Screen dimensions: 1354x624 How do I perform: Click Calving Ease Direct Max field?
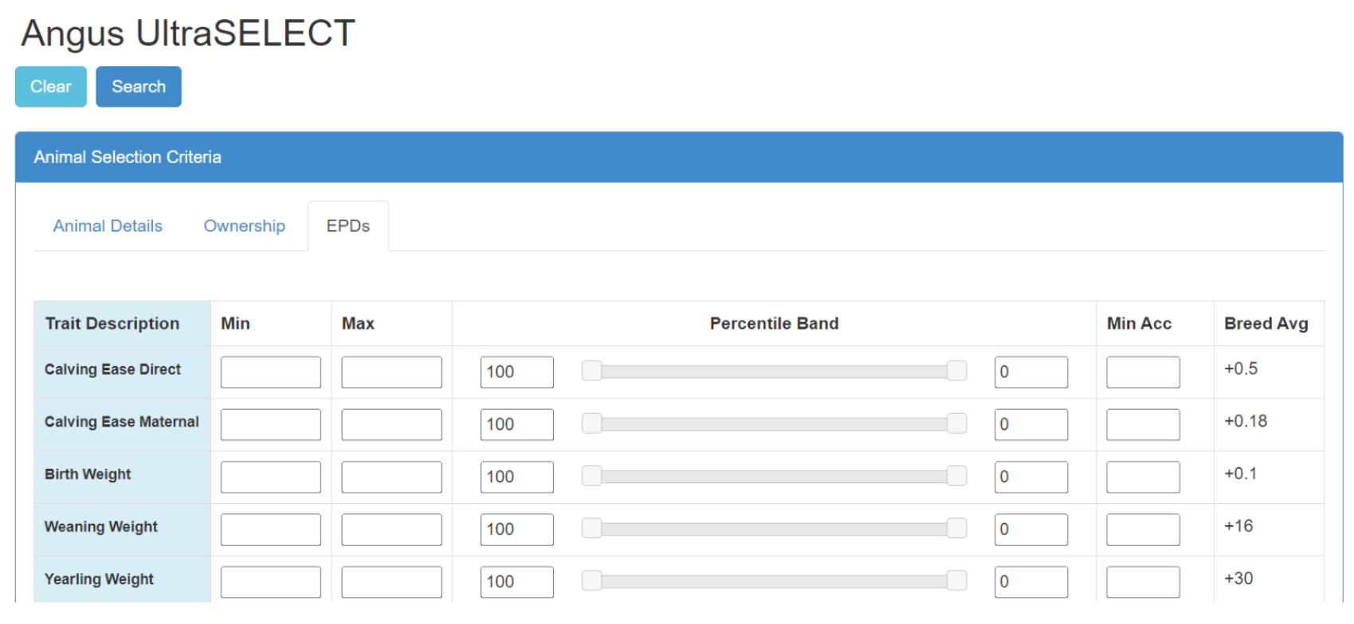[391, 372]
